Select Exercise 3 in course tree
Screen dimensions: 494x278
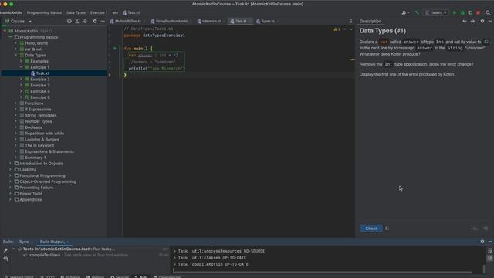click(x=40, y=85)
